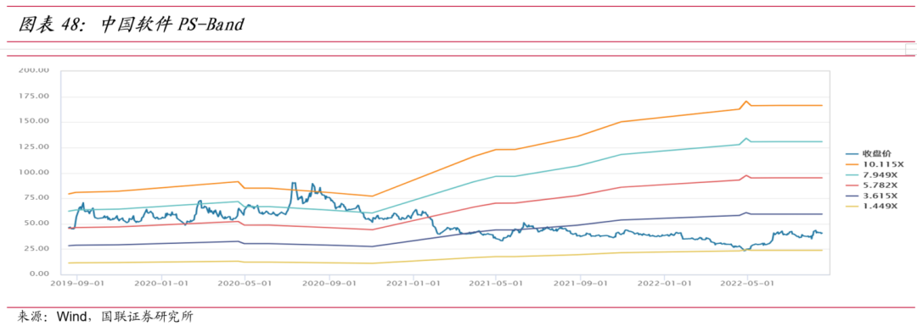Click the 2020-01-01 date label

(x=162, y=284)
